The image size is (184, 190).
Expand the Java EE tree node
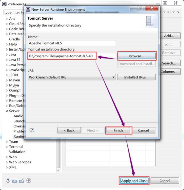(x=7, y=60)
